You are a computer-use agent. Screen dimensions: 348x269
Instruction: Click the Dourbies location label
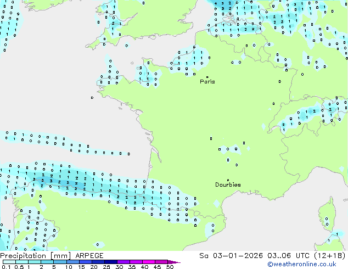(228, 184)
